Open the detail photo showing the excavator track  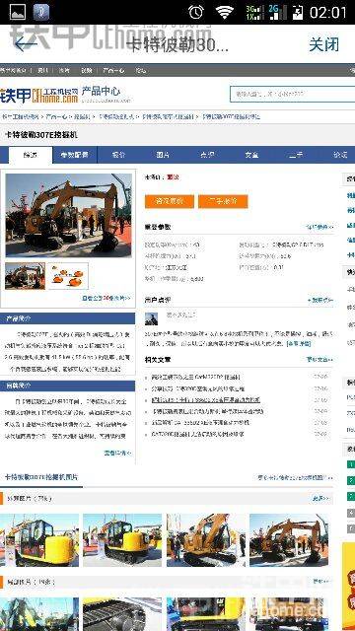coord(122,614)
